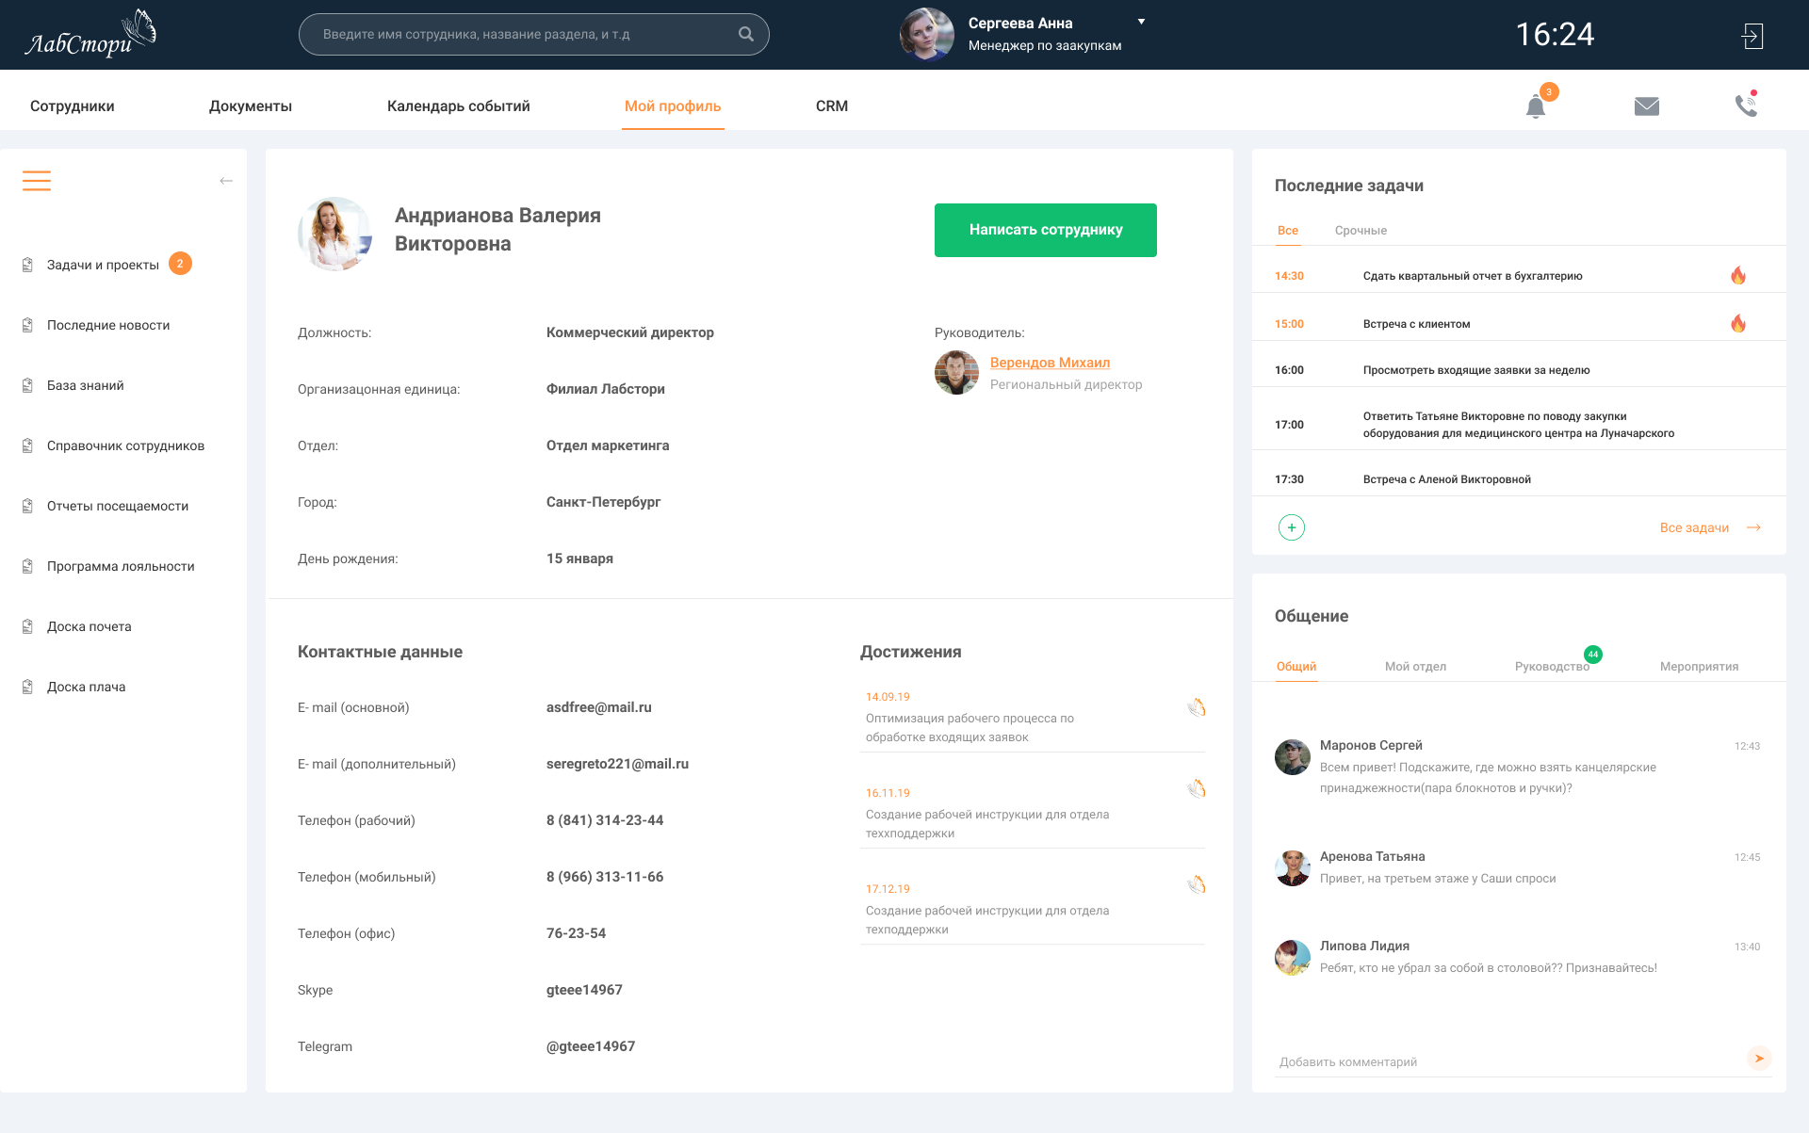Click applause icon for 17.12.19 achievement
Viewport: 1809px width, 1133px height.
[x=1197, y=884]
